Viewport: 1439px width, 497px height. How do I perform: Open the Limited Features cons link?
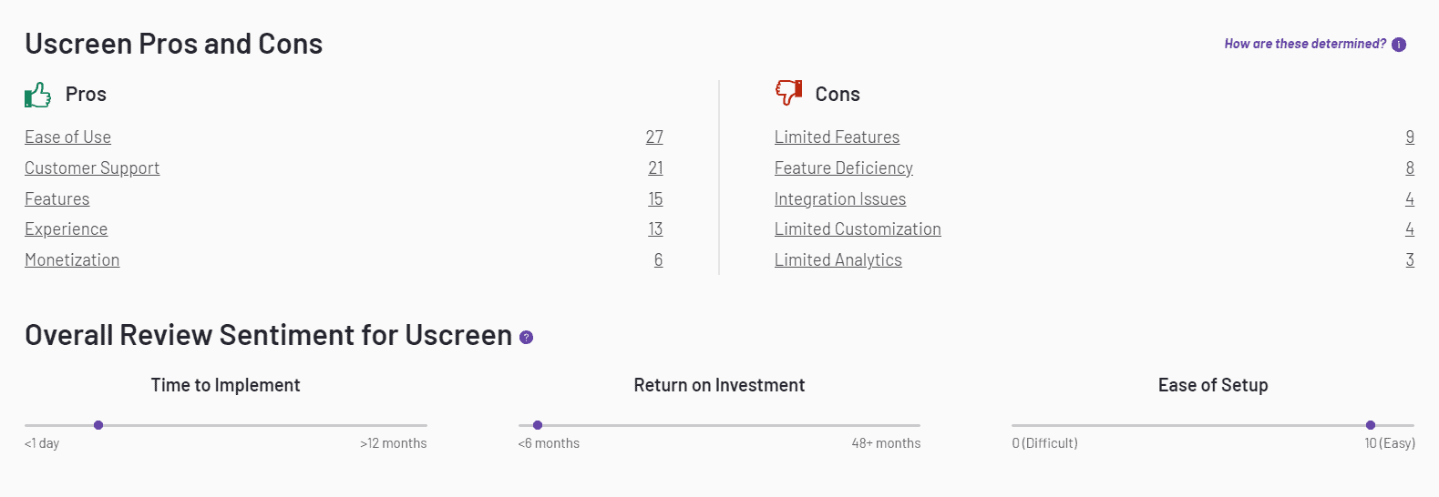[837, 137]
